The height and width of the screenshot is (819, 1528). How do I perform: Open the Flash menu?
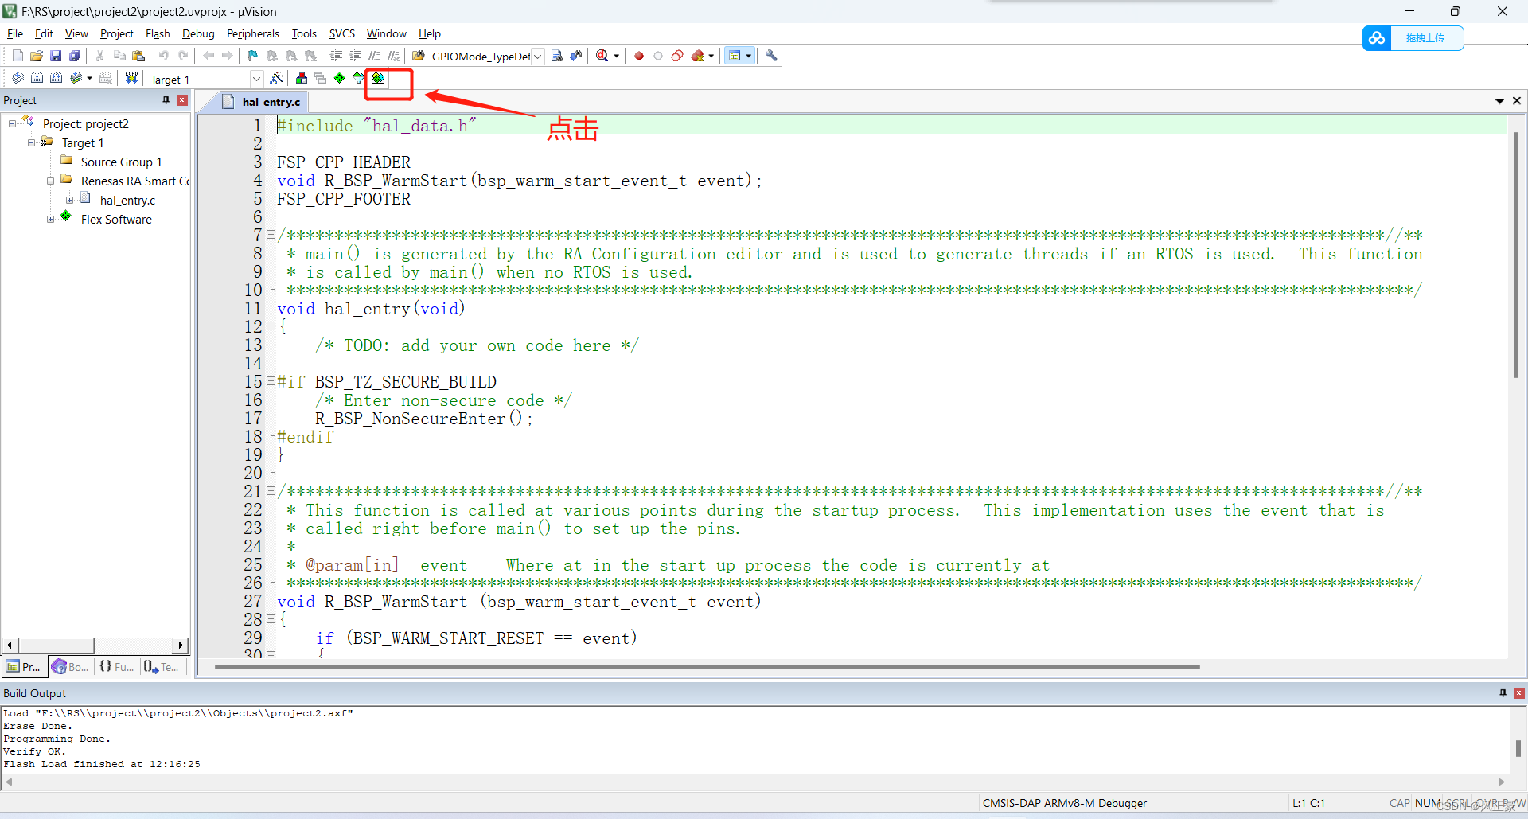[x=158, y=33]
